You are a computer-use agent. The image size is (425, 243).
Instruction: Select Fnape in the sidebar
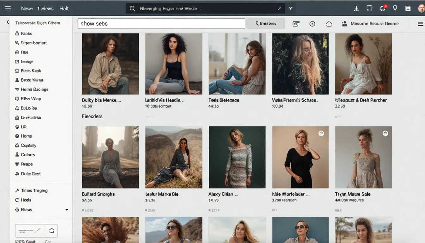click(24, 164)
